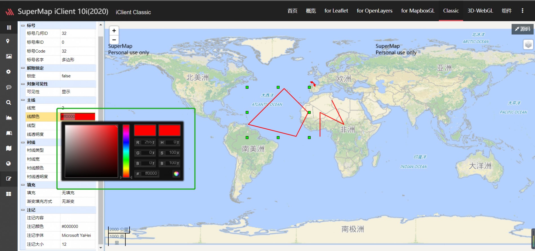Click the new color red preview swatch
Image resolution: width=535 pixels, height=251 pixels.
(145, 131)
